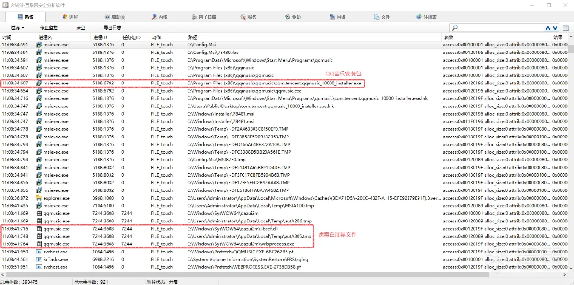Open the 进程 tab
Image resolution: width=574 pixels, height=285 pixels.
(x=70, y=17)
